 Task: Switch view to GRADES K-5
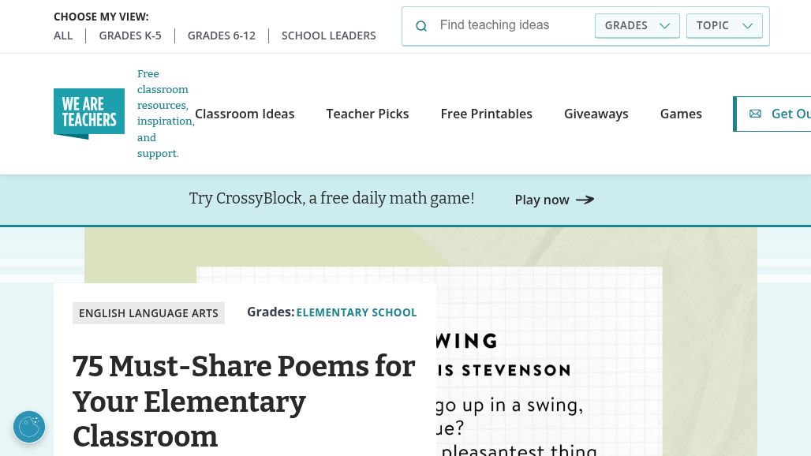(x=130, y=36)
